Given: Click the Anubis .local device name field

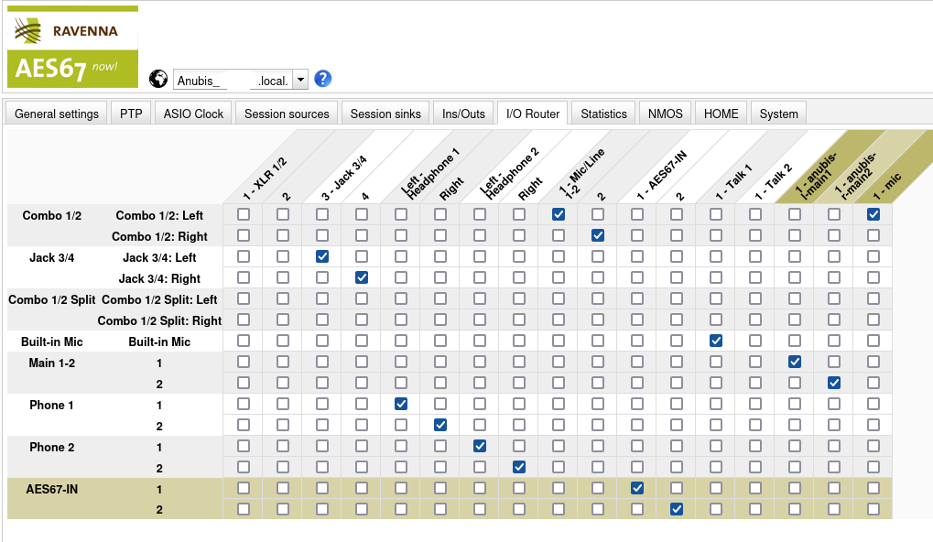Looking at the screenshot, I should (233, 80).
